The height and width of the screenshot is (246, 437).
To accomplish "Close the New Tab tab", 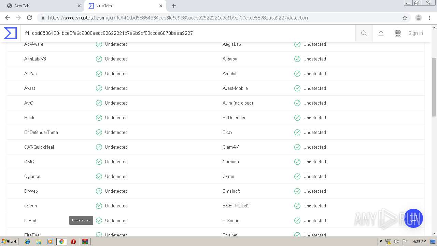I will point(79,6).
